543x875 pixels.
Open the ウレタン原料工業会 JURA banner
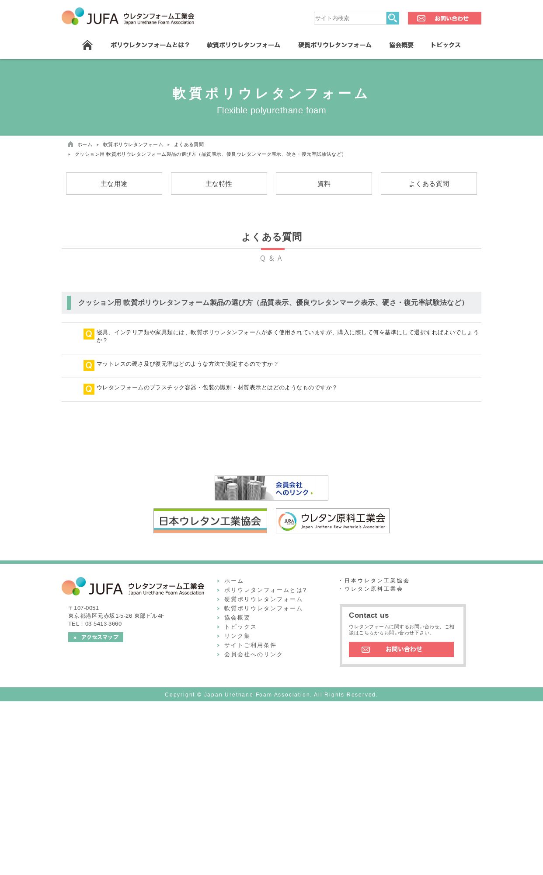(x=333, y=521)
